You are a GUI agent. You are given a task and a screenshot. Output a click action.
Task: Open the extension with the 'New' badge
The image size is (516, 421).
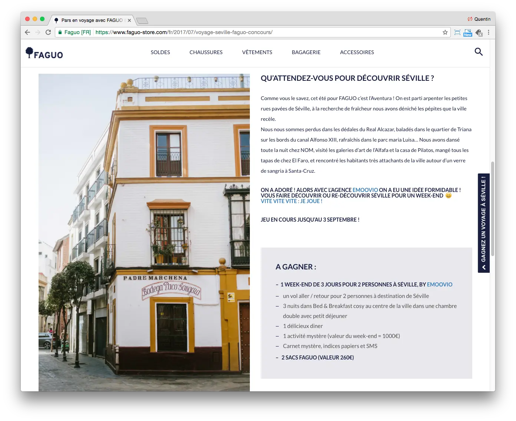(468, 33)
